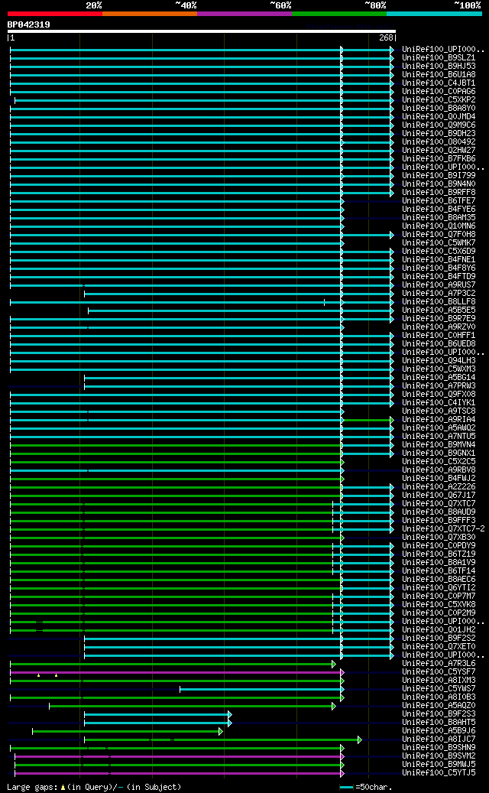Click the cyan ~100% legend segment

click(434, 14)
